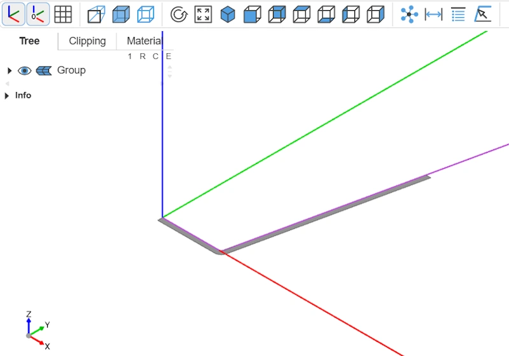
Task: Open the properties list tool icon
Action: [x=458, y=14]
